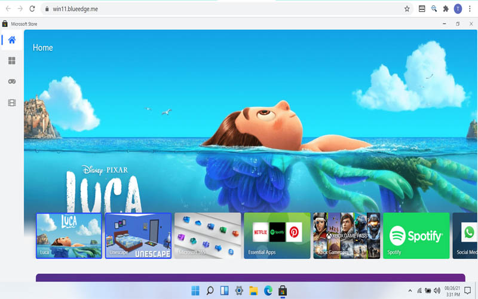The height and width of the screenshot is (299, 478).
Task: Open the Movies & TV sidebar icon
Action: click(12, 103)
